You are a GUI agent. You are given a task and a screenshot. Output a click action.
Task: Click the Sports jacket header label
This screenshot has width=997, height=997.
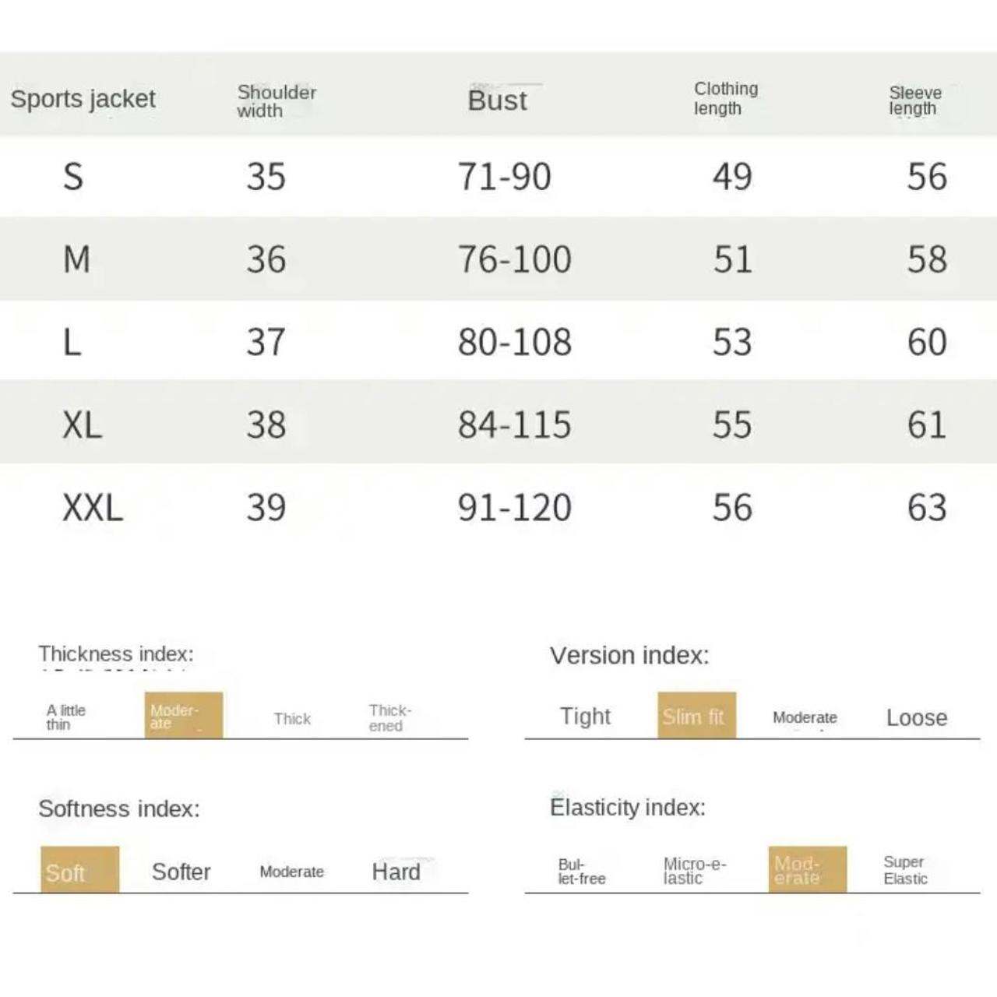point(83,99)
